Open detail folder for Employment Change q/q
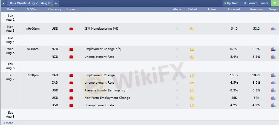This screenshot has width=279, height=125. click(192, 49)
